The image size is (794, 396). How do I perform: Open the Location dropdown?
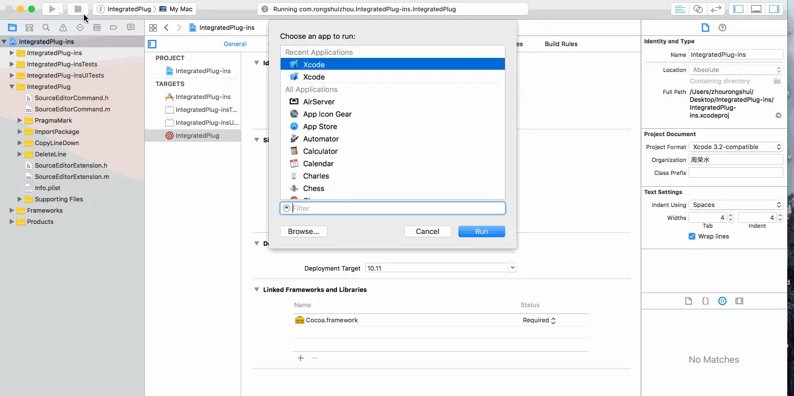point(736,70)
